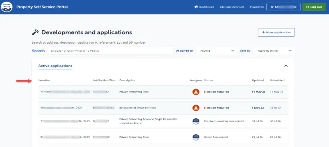This screenshot has width=329, height=147.
Task: Click the Updated column header
Action: click(258, 80)
